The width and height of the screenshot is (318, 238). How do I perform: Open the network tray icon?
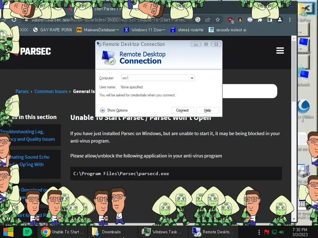click(274, 232)
